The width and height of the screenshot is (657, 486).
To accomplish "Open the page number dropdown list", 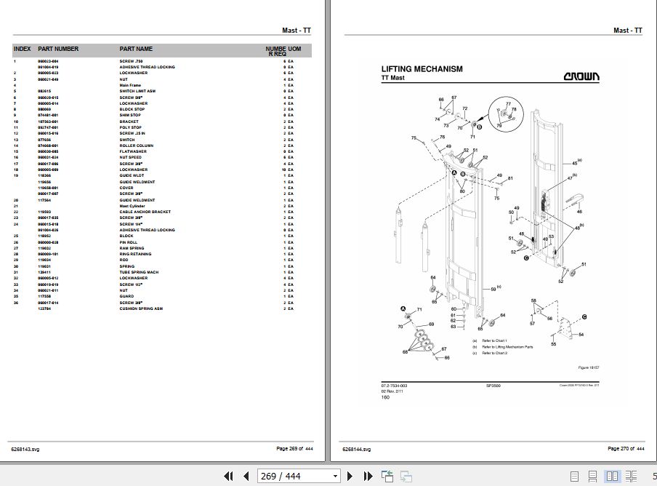I will (335, 475).
